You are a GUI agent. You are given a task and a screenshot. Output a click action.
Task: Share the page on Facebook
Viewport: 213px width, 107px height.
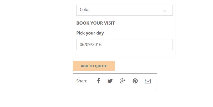click(98, 81)
